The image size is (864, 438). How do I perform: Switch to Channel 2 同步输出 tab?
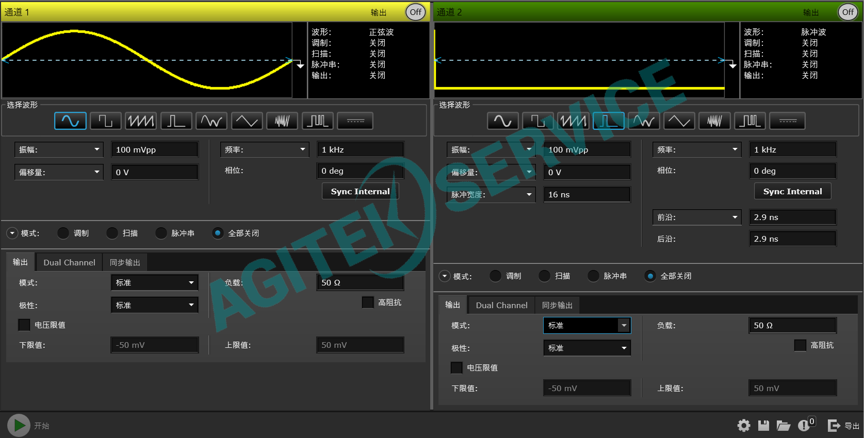(x=557, y=305)
